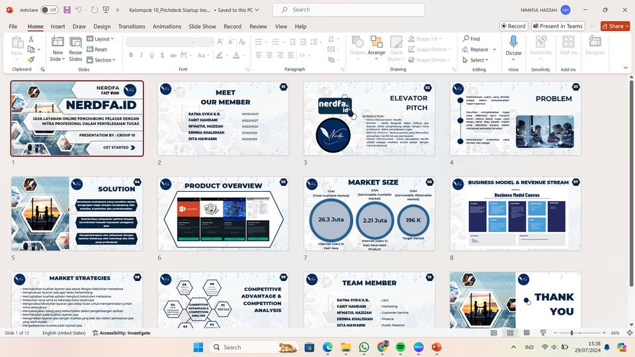Click the fit slide to window icon
The width and height of the screenshot is (635, 357).
(629, 333)
